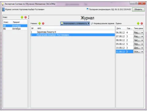Click the ФИО column header
This screenshot has width=147, height=111.
coord(39,28)
